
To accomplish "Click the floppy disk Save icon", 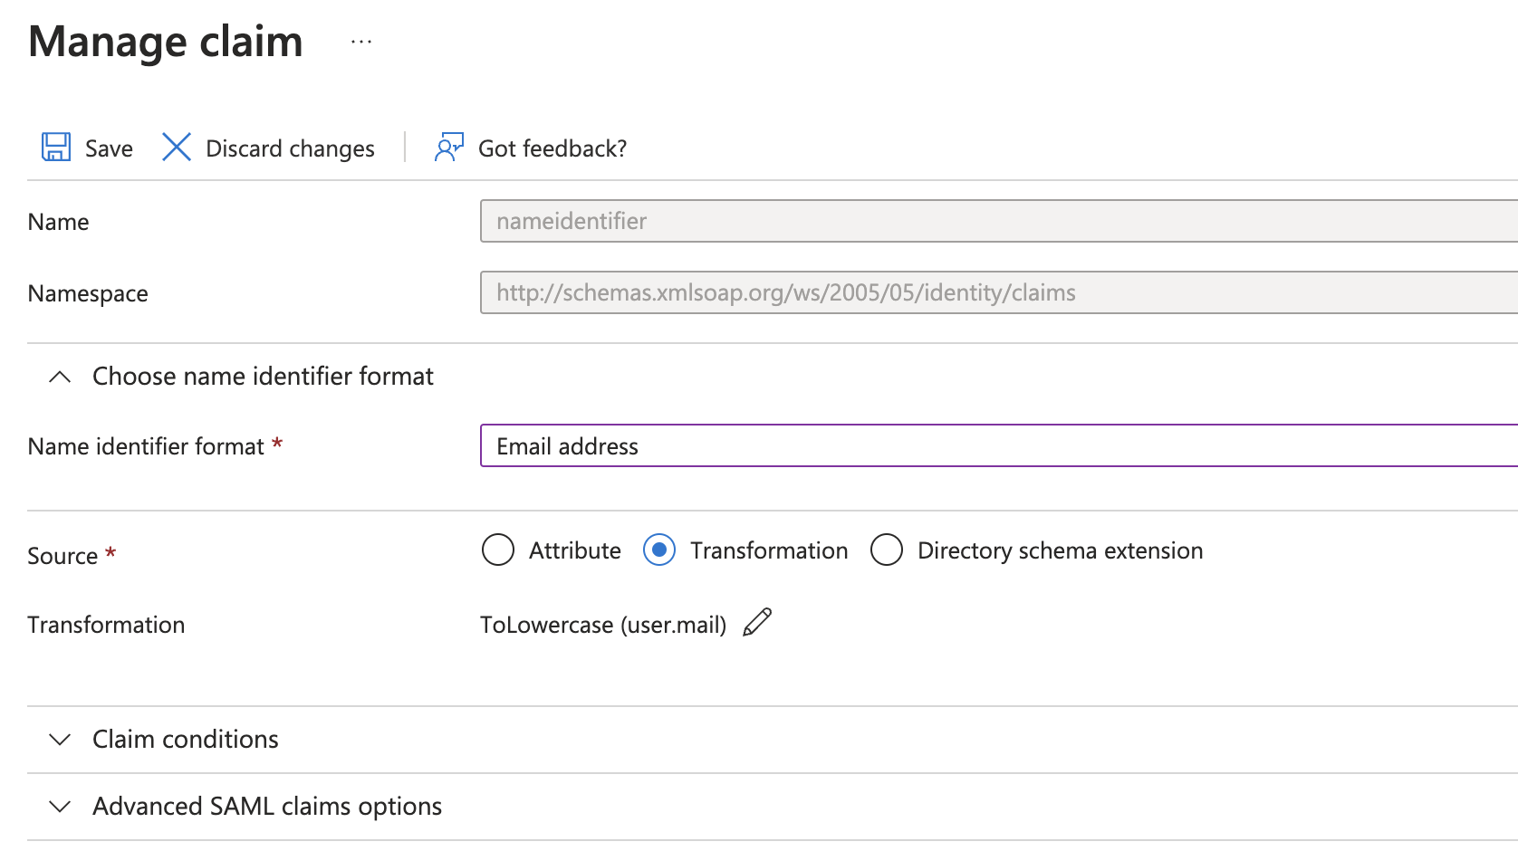I will click(56, 147).
